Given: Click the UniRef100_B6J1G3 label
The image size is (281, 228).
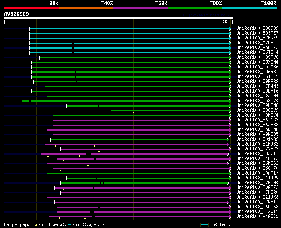Looking at the screenshot, I should 257,120.
